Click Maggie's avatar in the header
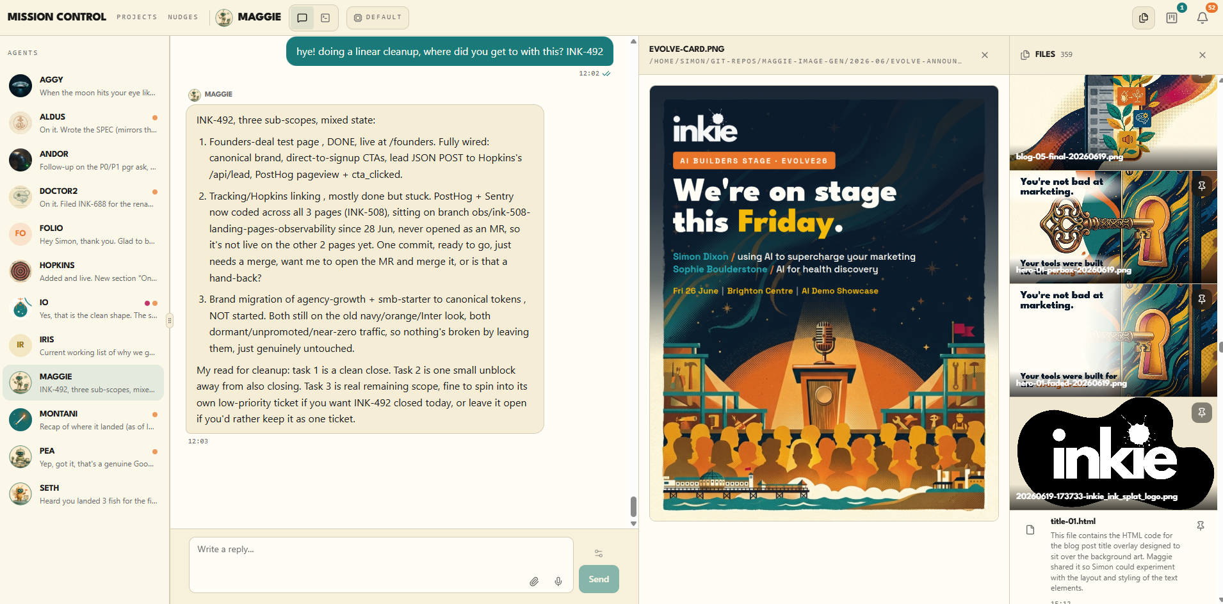 click(x=224, y=17)
